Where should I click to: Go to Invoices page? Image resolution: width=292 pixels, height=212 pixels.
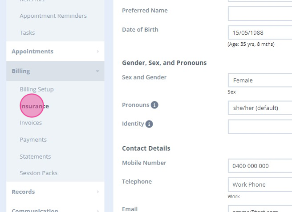(31, 123)
